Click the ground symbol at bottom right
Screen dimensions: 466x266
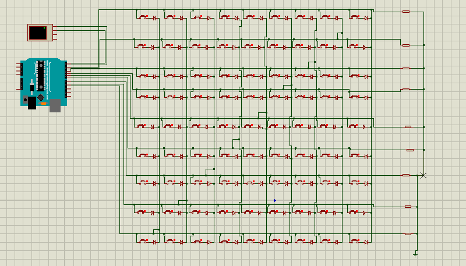(x=415, y=255)
